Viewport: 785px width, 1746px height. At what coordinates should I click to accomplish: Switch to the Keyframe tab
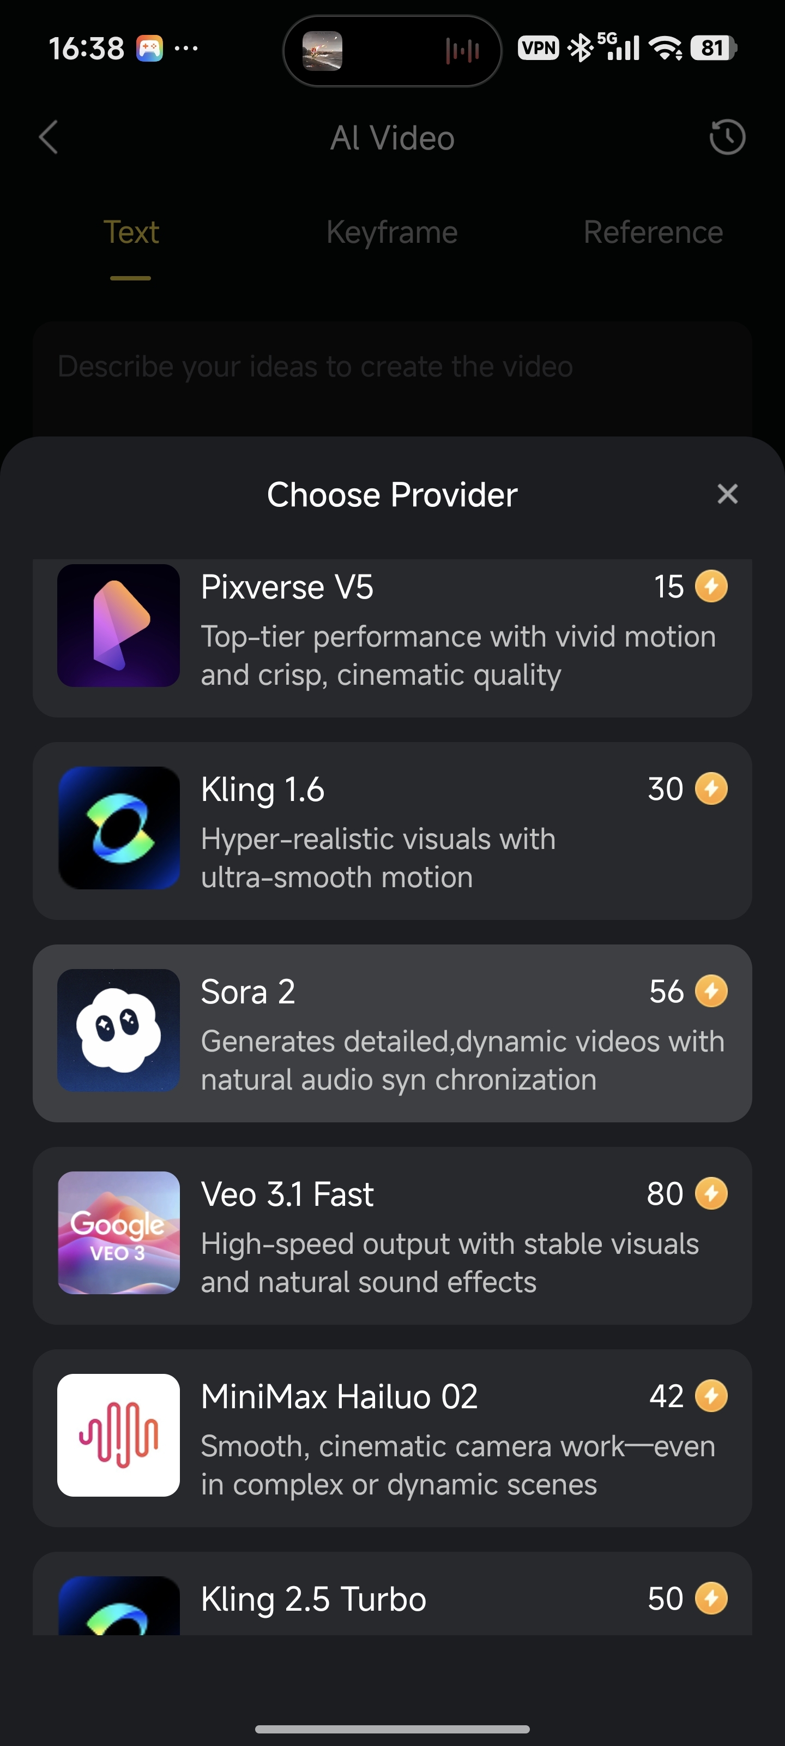[392, 232]
